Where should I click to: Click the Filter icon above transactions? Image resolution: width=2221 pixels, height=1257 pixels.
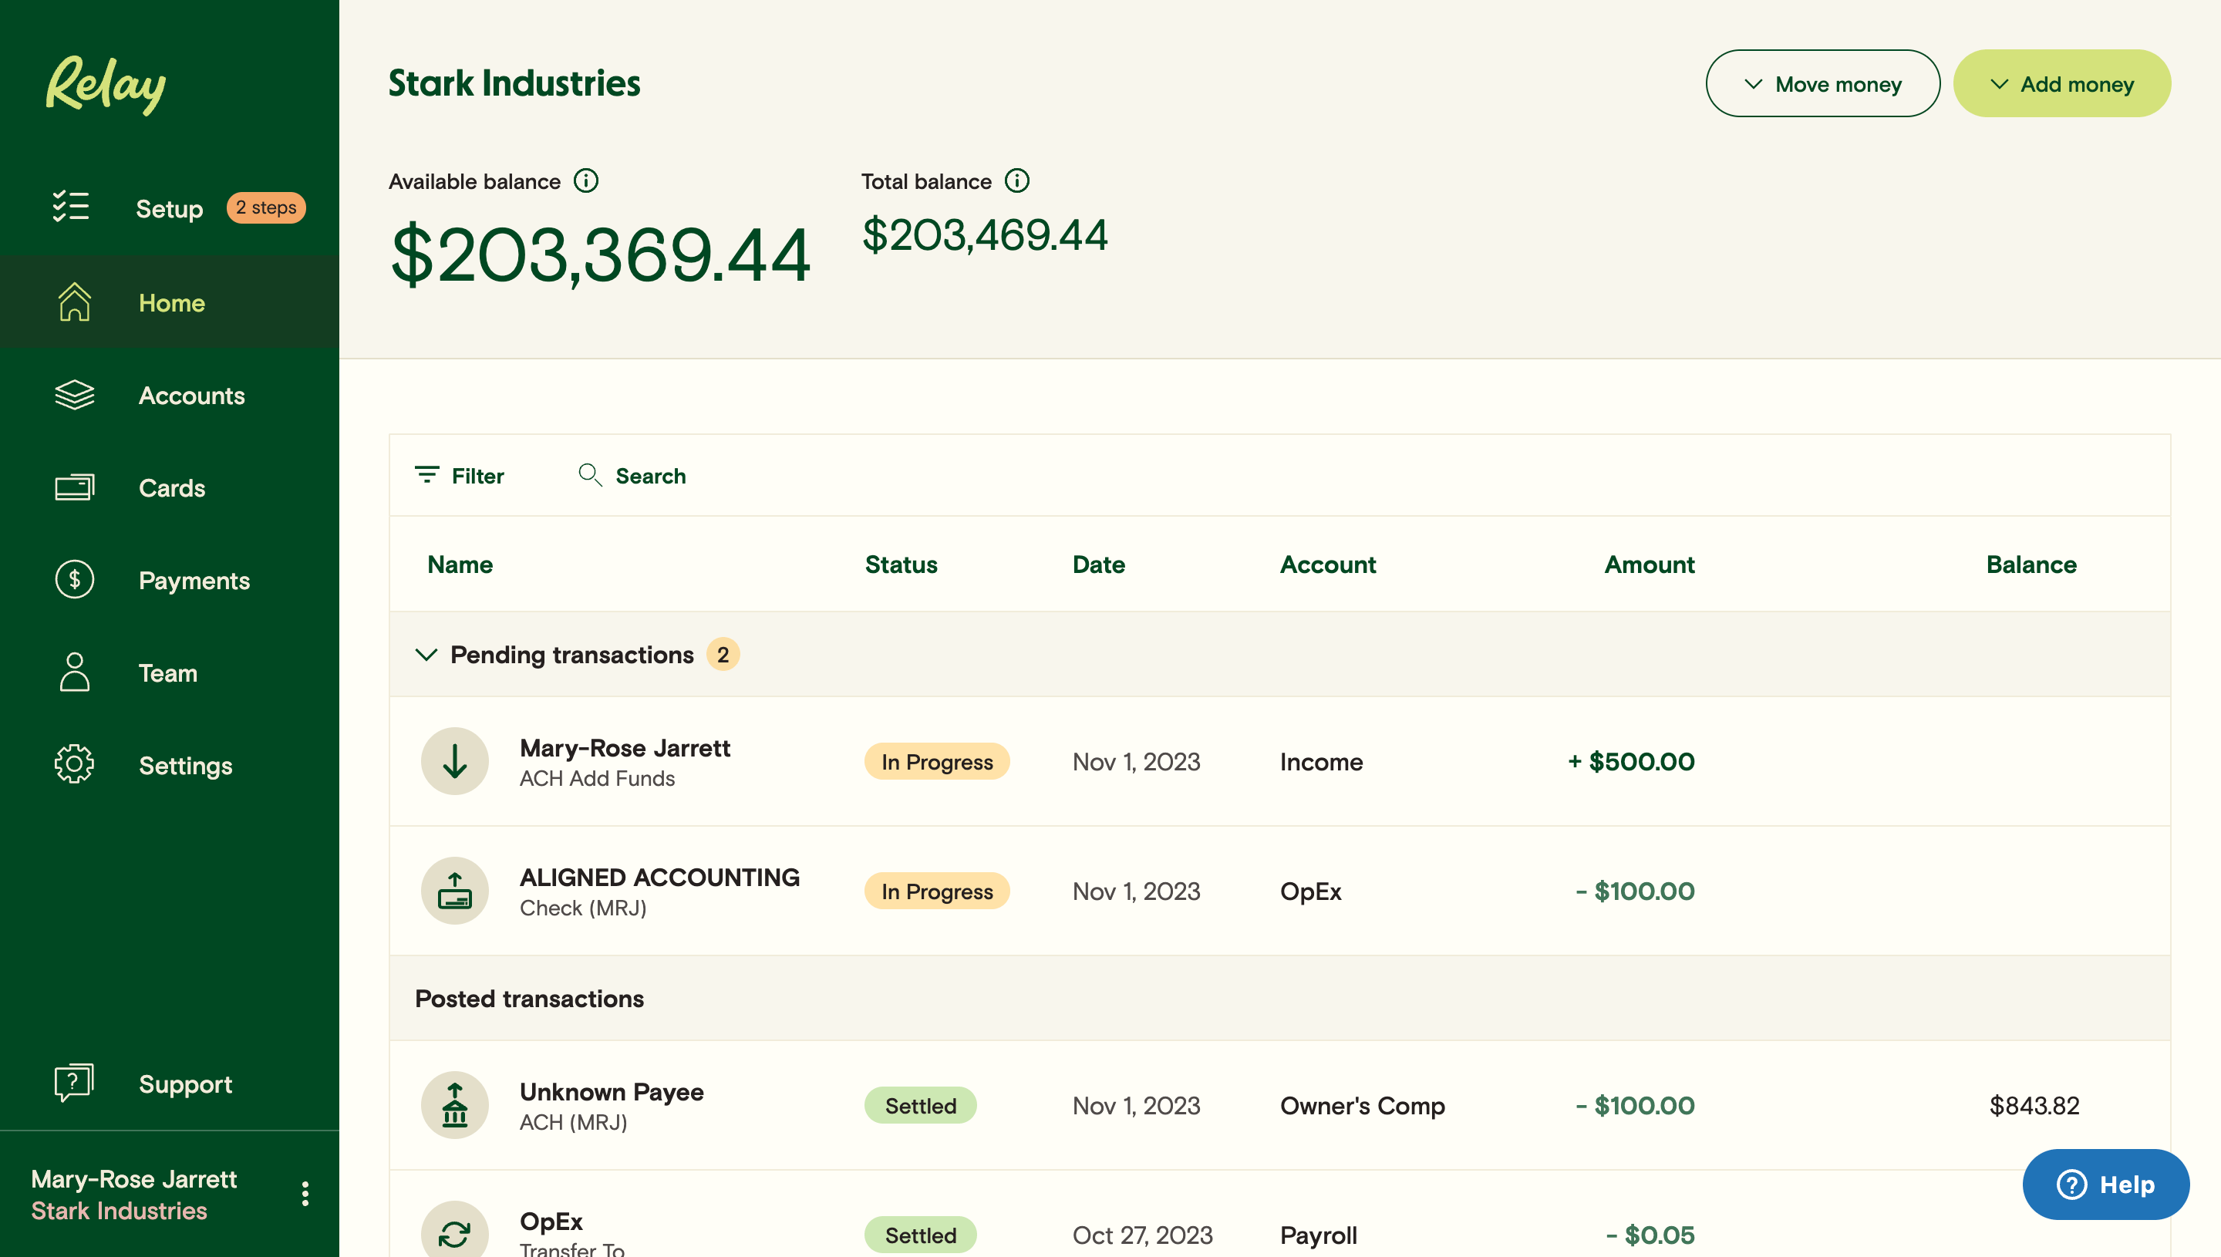428,475
